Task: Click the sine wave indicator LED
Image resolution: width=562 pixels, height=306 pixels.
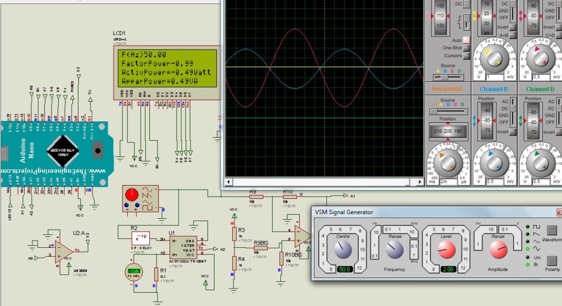Action: (527, 249)
